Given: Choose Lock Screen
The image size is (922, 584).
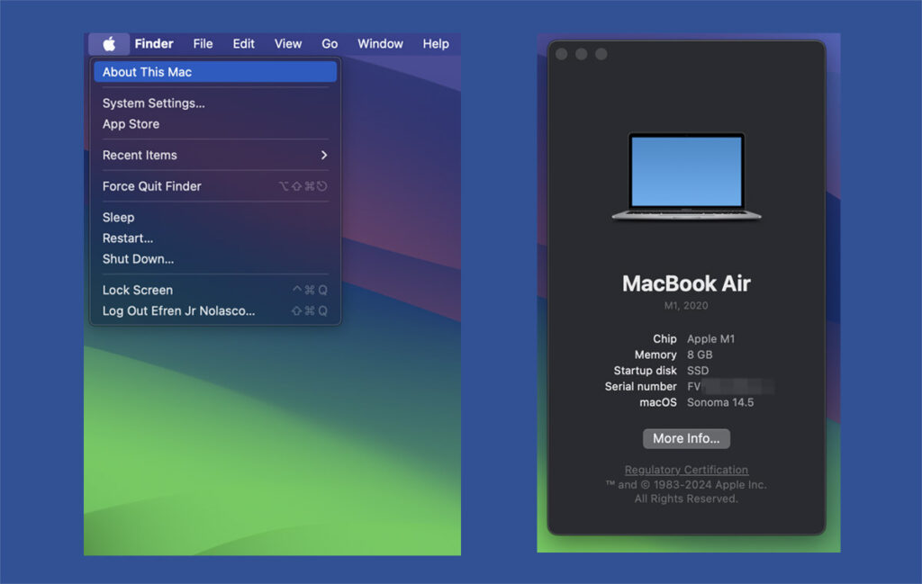Looking at the screenshot, I should coord(137,290).
